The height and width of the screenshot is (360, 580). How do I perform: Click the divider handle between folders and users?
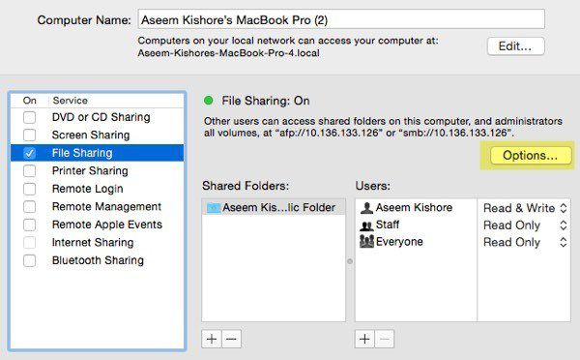tap(350, 261)
